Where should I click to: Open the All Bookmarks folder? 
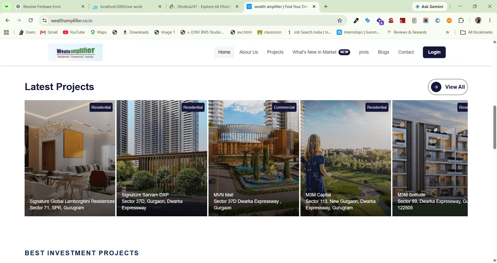476,32
